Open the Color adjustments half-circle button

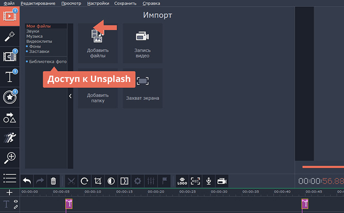coord(111,181)
